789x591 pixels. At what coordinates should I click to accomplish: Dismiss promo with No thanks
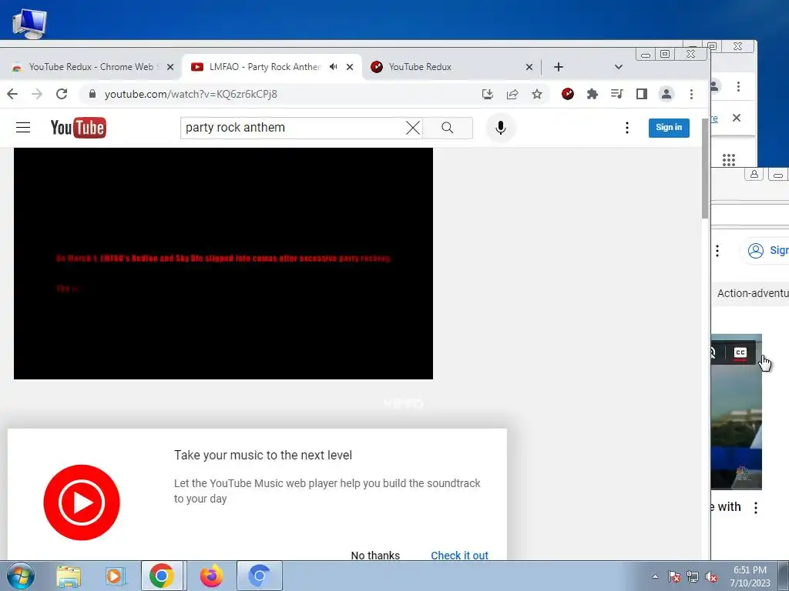pyautogui.click(x=375, y=555)
